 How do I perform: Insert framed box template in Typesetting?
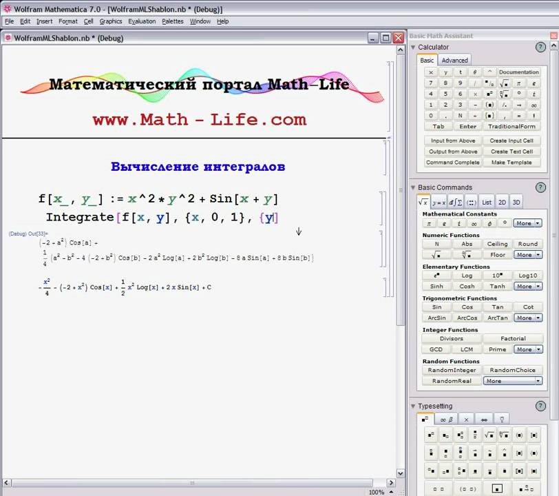[497, 488]
